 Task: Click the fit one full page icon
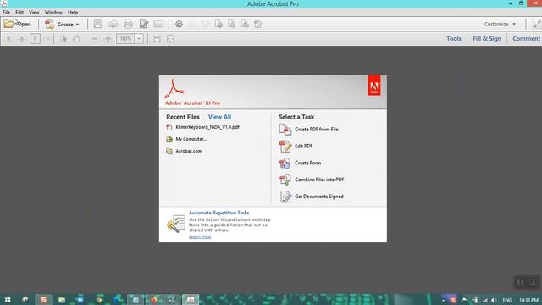pyautogui.click(x=170, y=38)
